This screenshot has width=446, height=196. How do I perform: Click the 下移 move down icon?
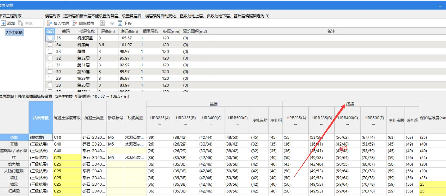point(120,23)
